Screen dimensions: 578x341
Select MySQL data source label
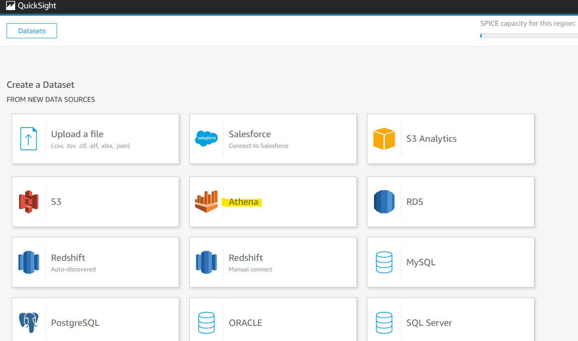[x=421, y=262]
